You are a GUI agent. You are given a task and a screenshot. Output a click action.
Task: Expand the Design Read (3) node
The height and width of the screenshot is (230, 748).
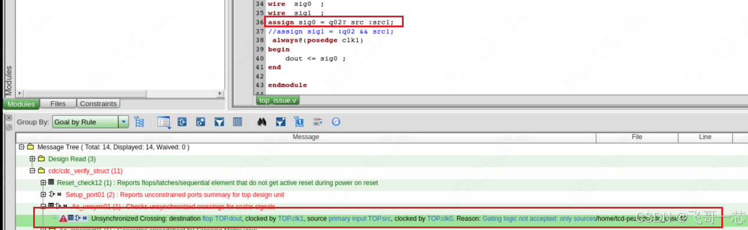[33, 159]
